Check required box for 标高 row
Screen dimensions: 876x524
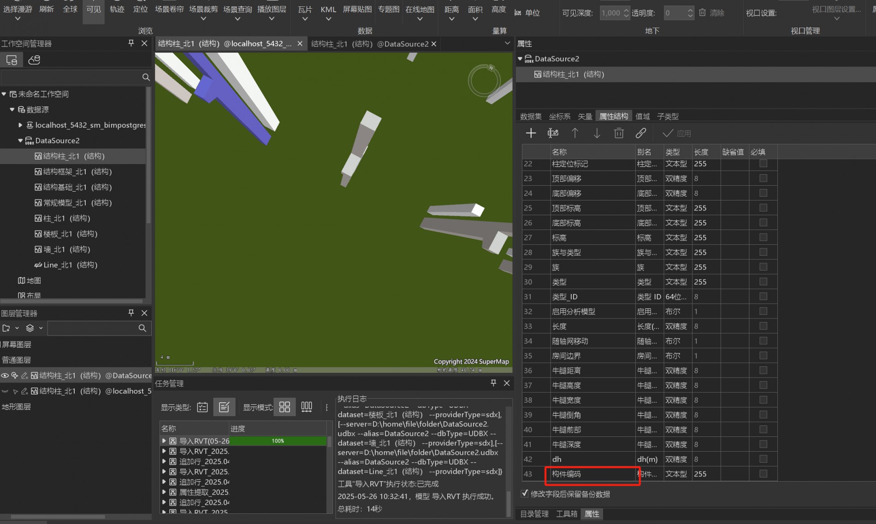click(x=763, y=237)
